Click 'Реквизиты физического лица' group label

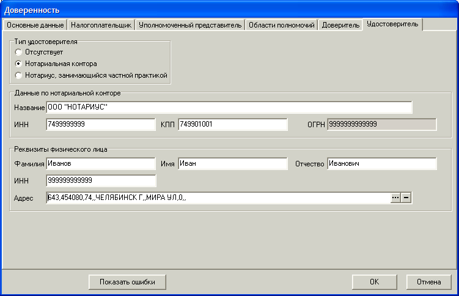[x=61, y=149]
